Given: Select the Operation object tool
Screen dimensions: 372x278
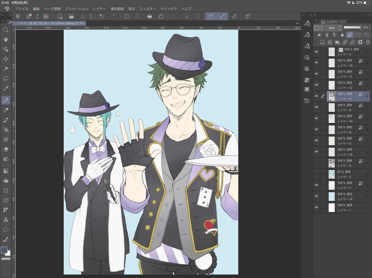Looking at the screenshot, I should (6, 49).
